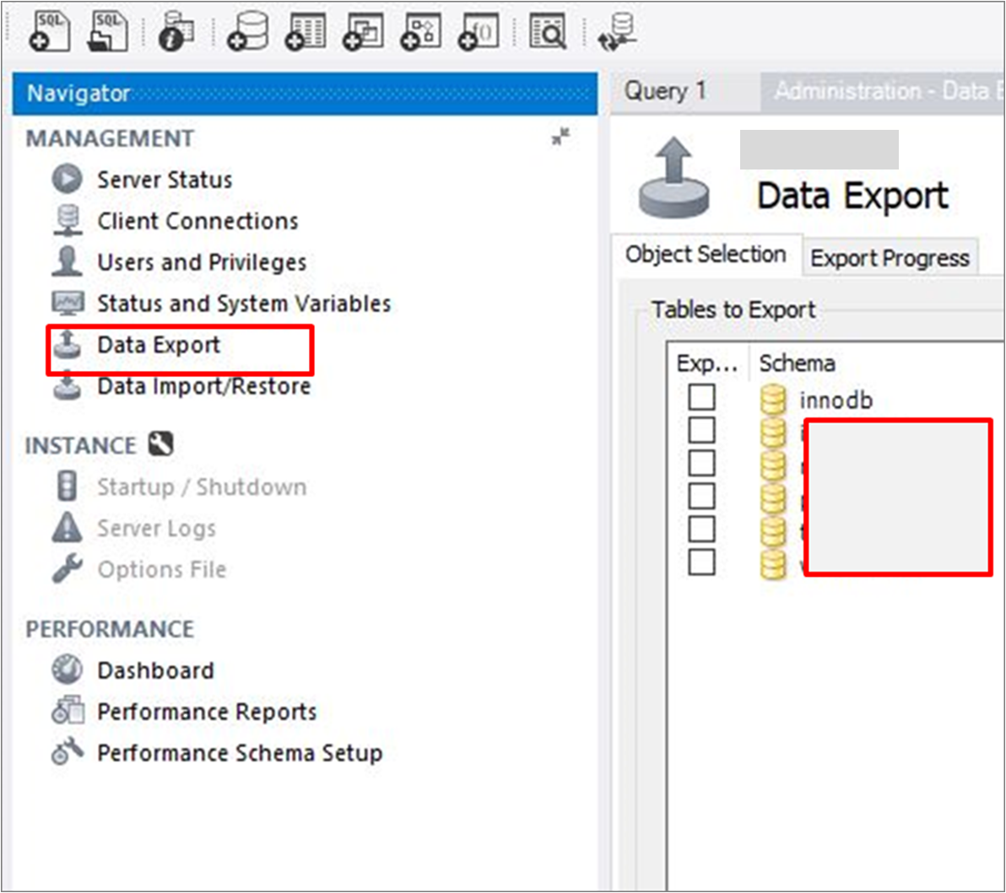The image size is (1006, 893).
Task: Click the Schema column header
Action: pos(798,363)
